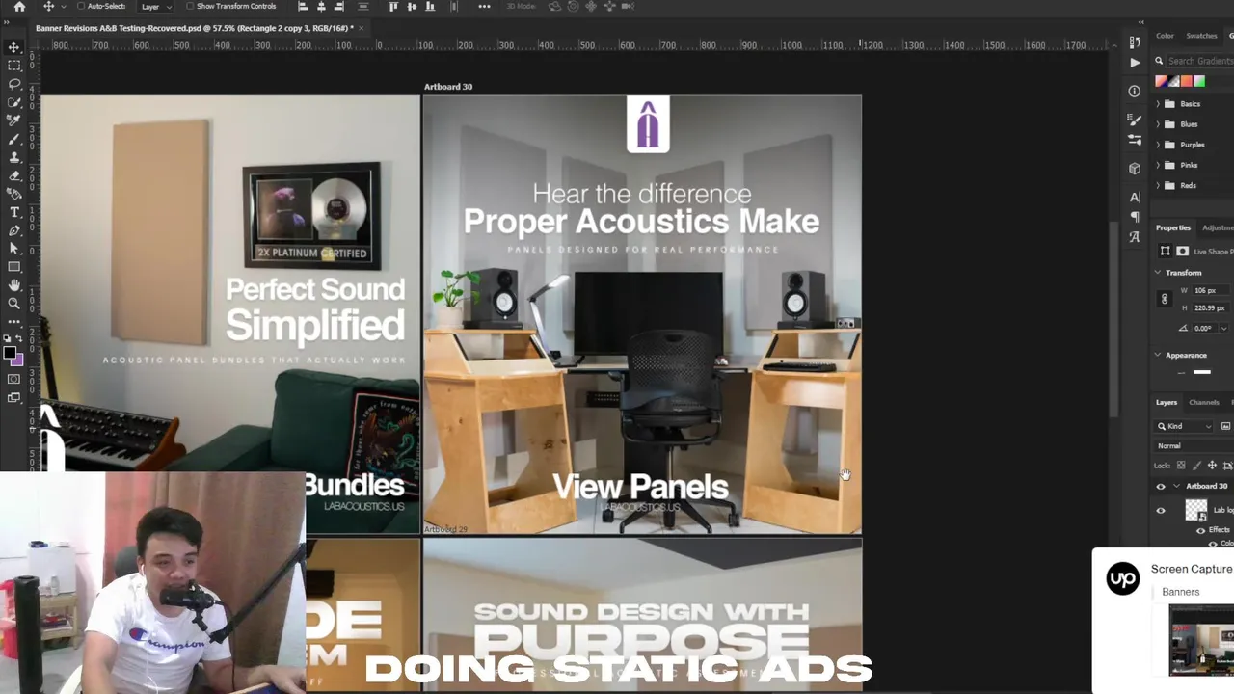Select the Banner Revisions document tab
This screenshot has width=1234, height=694.
(194, 28)
